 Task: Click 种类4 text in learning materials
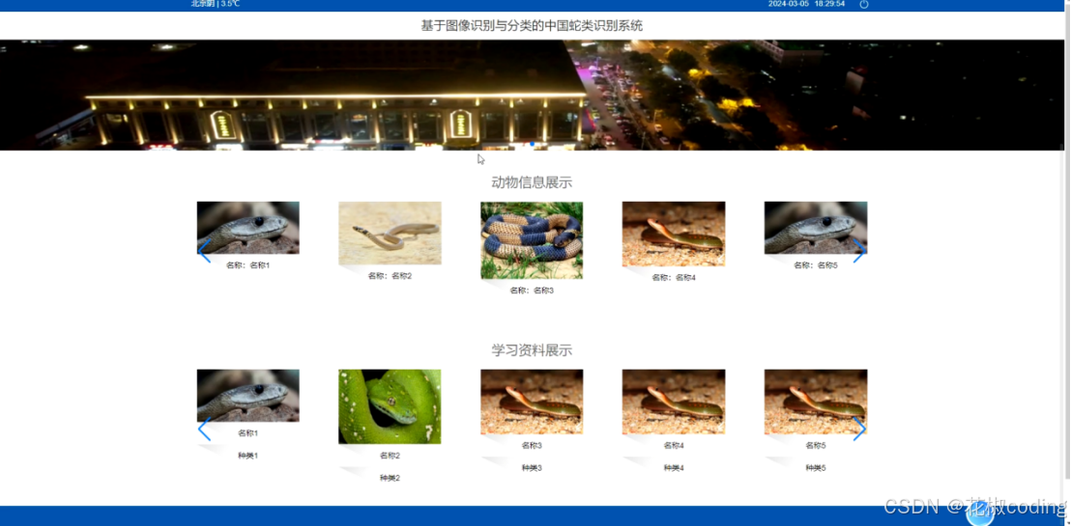click(674, 468)
